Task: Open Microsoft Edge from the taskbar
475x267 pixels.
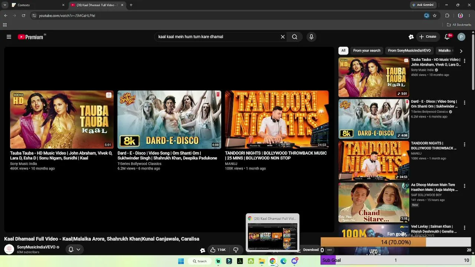Action: point(284,261)
